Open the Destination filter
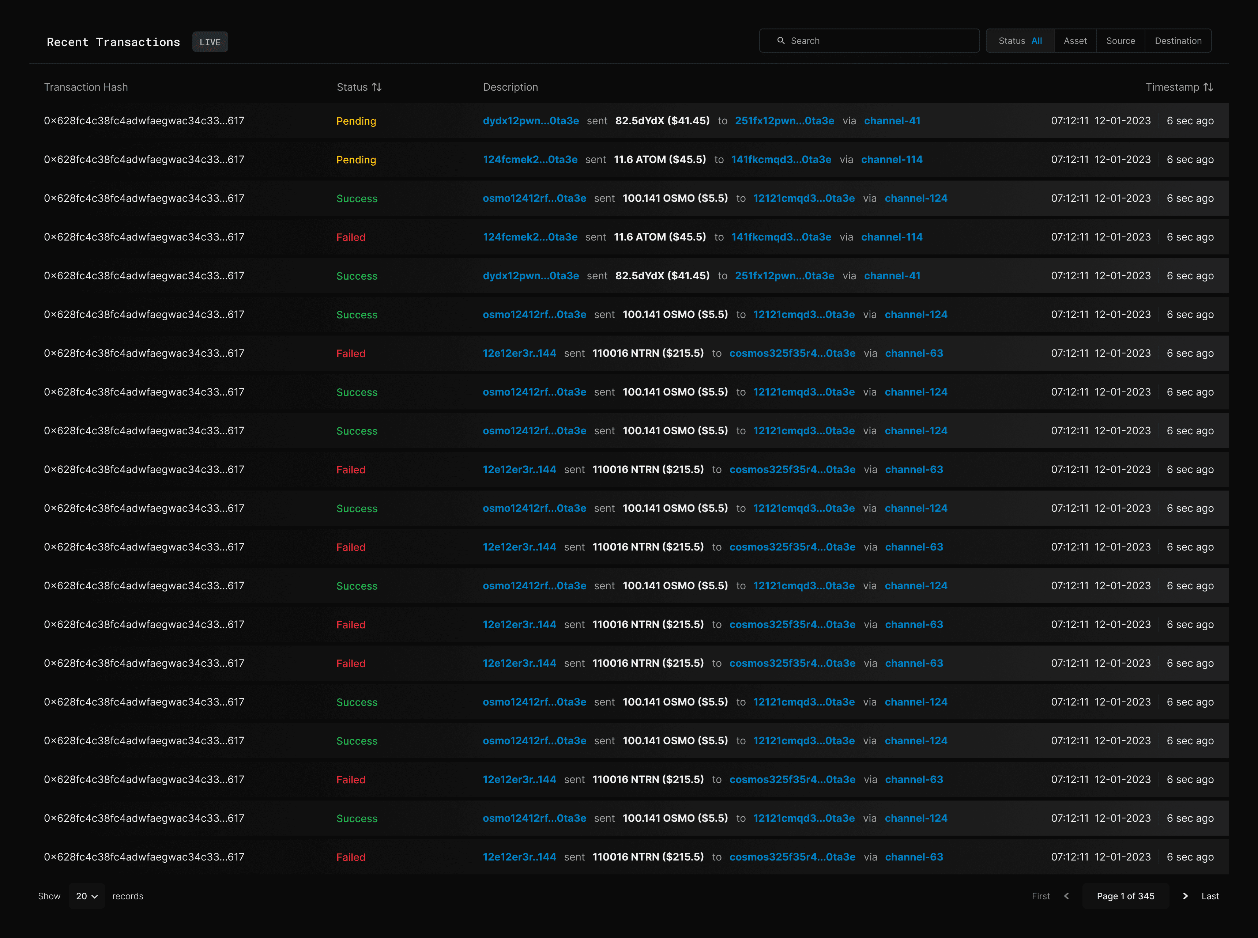 (1178, 41)
